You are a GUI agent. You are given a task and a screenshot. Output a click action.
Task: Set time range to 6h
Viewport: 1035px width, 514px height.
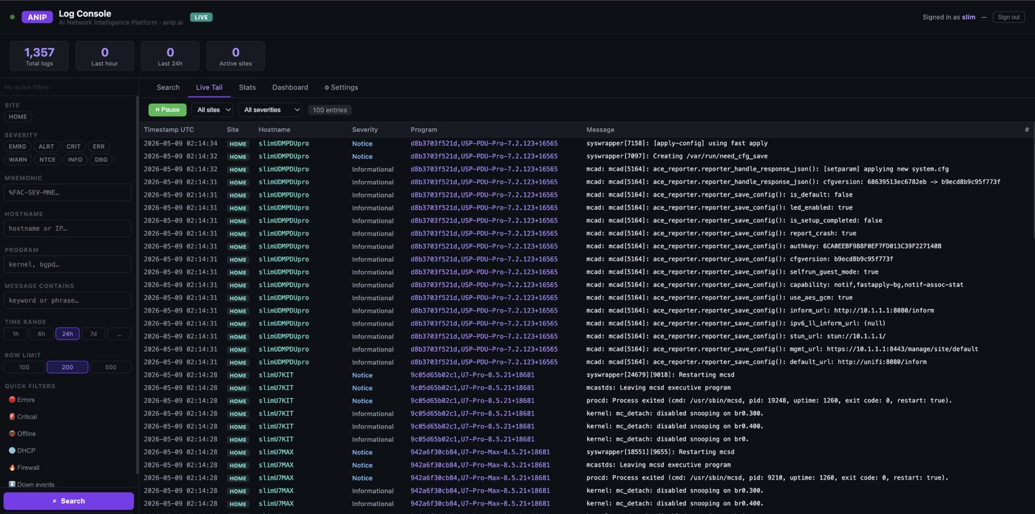[41, 333]
